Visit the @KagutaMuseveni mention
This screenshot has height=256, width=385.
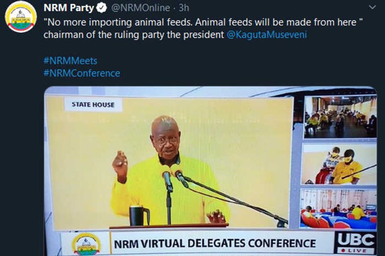tap(267, 35)
